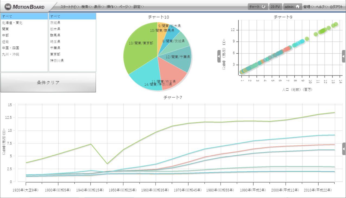Select 関東 in the region list
Image resolution: width=346 pixels, height=198 pixels.
pyautogui.click(x=5, y=29)
